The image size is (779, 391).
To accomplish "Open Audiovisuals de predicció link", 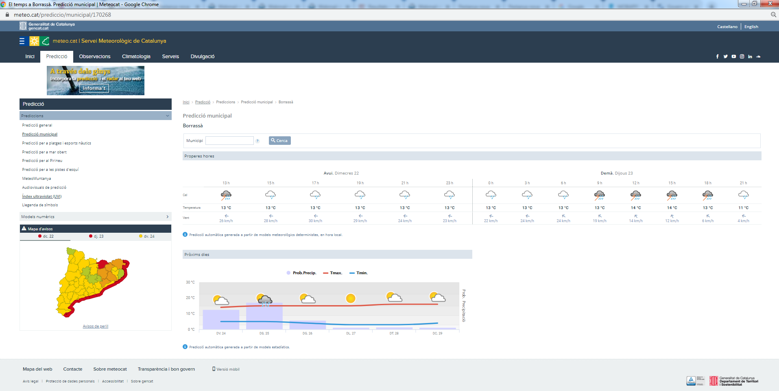I will coord(44,188).
